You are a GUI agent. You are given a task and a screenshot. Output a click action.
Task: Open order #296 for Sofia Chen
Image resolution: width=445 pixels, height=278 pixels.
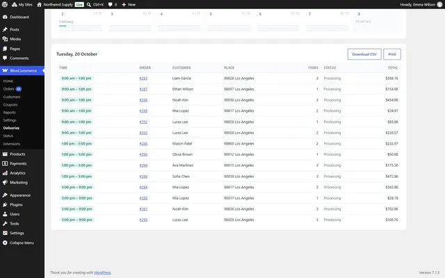[143, 177]
